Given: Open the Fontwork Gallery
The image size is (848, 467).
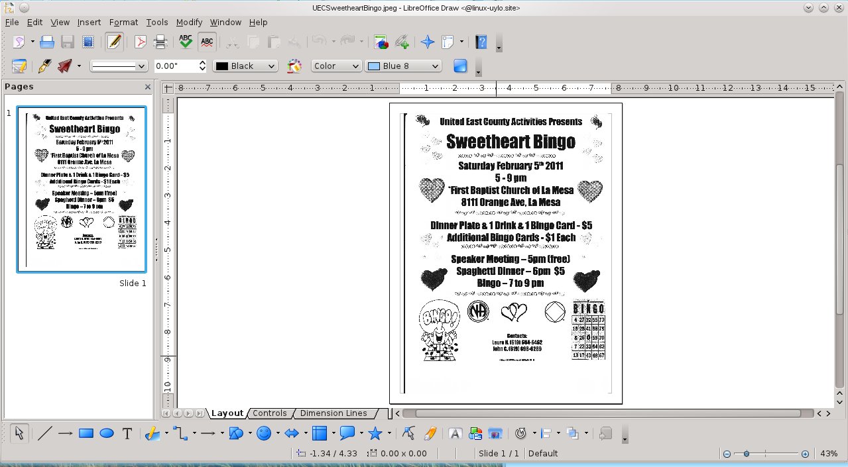Looking at the screenshot, I should tap(455, 434).
